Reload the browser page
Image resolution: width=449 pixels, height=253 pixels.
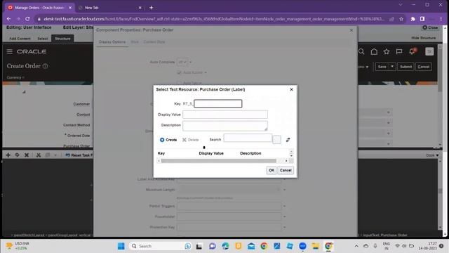[27, 19]
